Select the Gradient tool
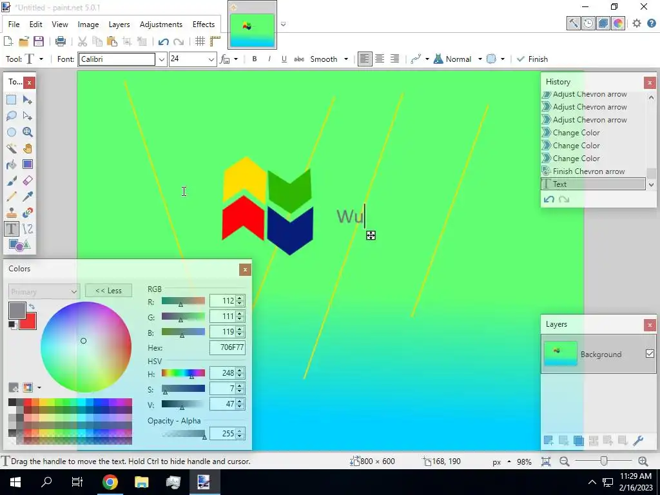Viewport: 660px width, 495px height. (x=27, y=164)
